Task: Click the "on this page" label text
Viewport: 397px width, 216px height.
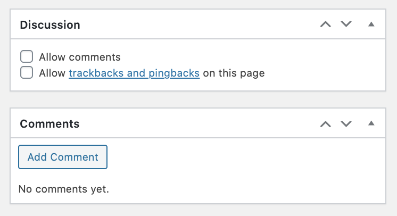Action: 234,73
